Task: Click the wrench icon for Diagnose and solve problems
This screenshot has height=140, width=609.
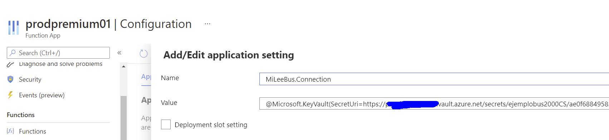Action: [10, 64]
